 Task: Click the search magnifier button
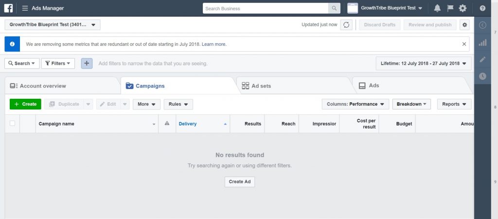pos(334,8)
